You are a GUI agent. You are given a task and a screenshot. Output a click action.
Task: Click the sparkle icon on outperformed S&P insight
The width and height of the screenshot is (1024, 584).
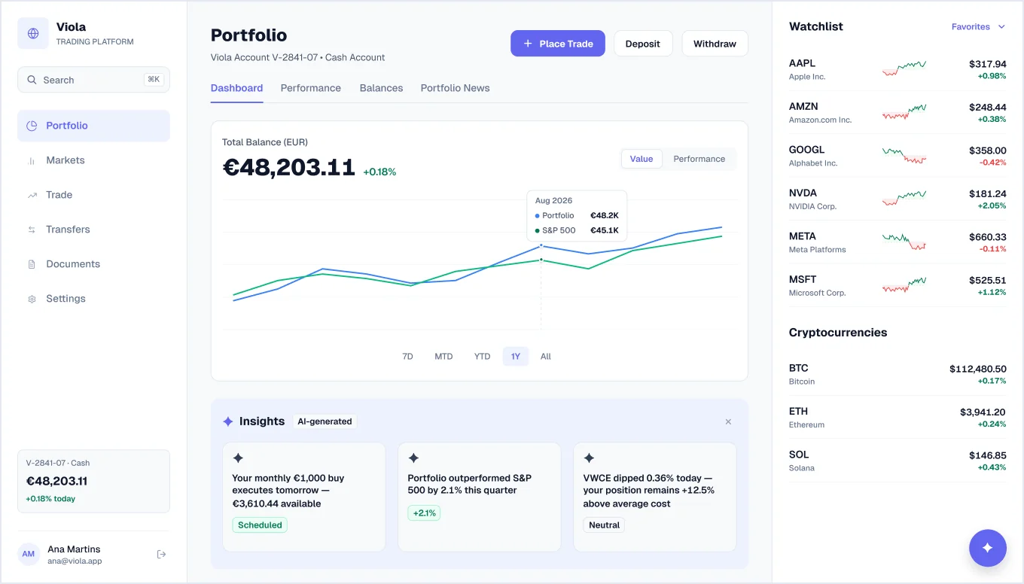point(413,458)
